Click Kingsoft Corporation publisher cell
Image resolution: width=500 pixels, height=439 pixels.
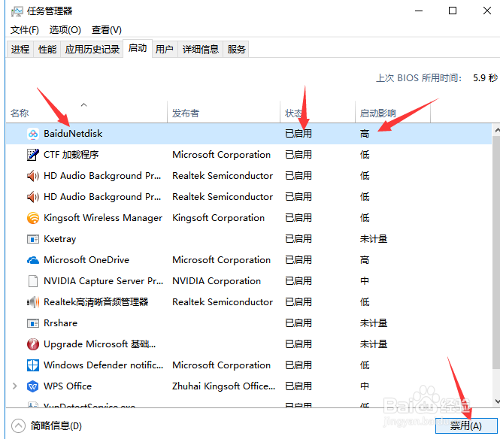219,218
